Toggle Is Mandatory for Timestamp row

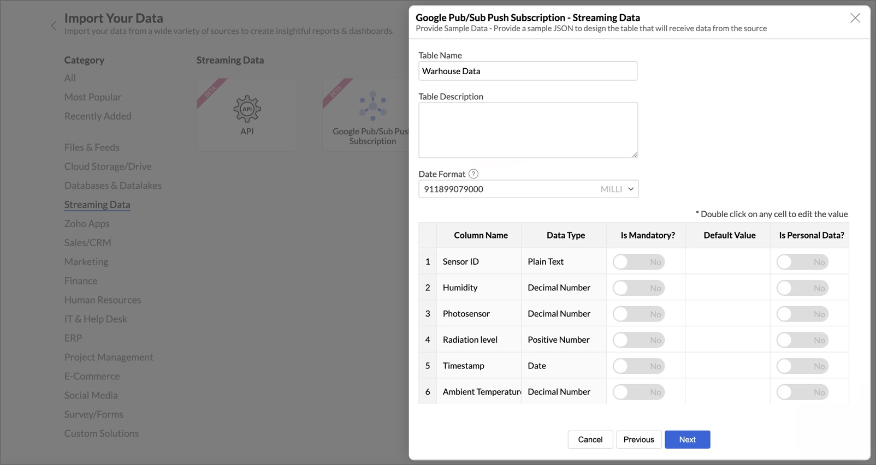638,366
